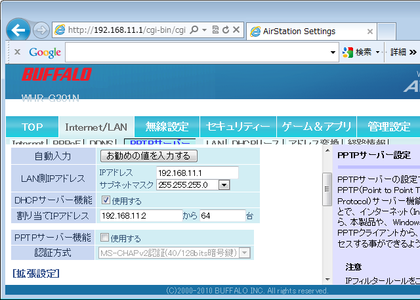Screen dimensions: 420x300
Task: Click the 割り当てIPアドレス field 192.168.11.2
Action: (x=141, y=215)
